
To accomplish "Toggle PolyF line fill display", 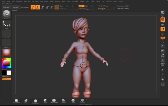I will tap(163, 65).
